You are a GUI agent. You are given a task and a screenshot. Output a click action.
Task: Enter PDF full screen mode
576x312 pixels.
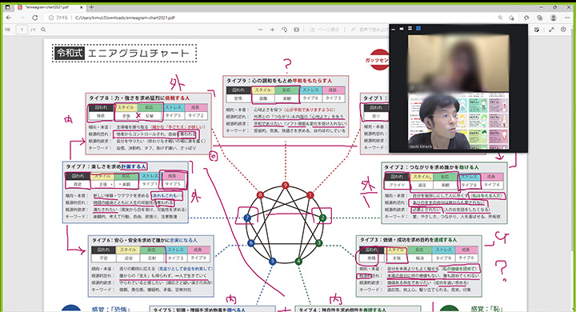(551, 30)
